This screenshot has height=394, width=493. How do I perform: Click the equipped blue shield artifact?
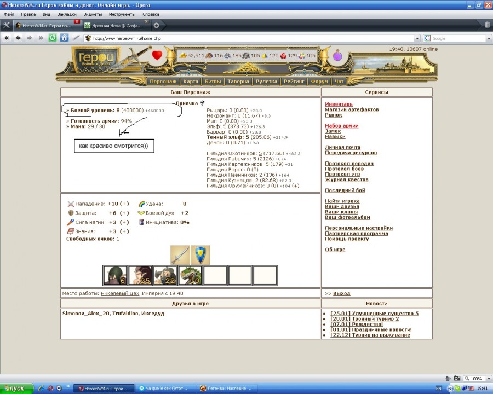(x=200, y=255)
